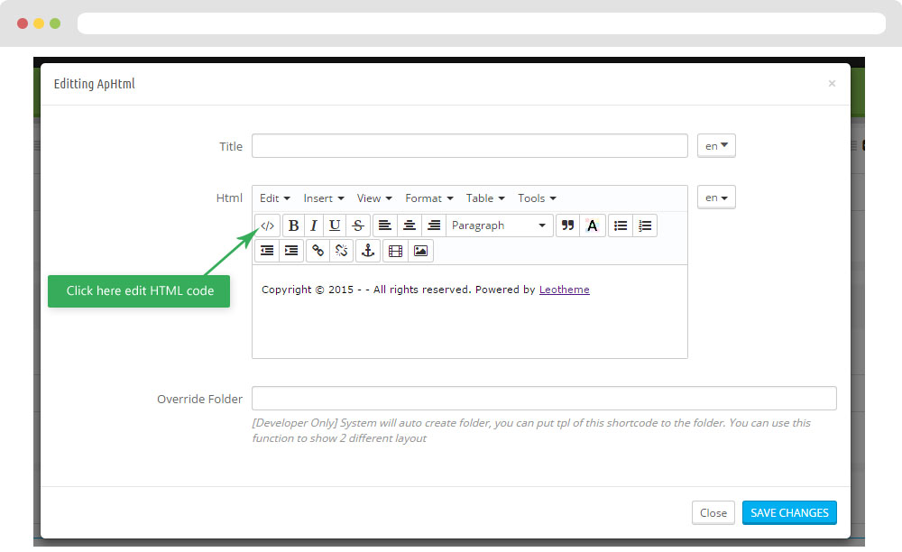Image resolution: width=902 pixels, height=552 pixels.
Task: Apply italic formatting
Action: point(314,225)
